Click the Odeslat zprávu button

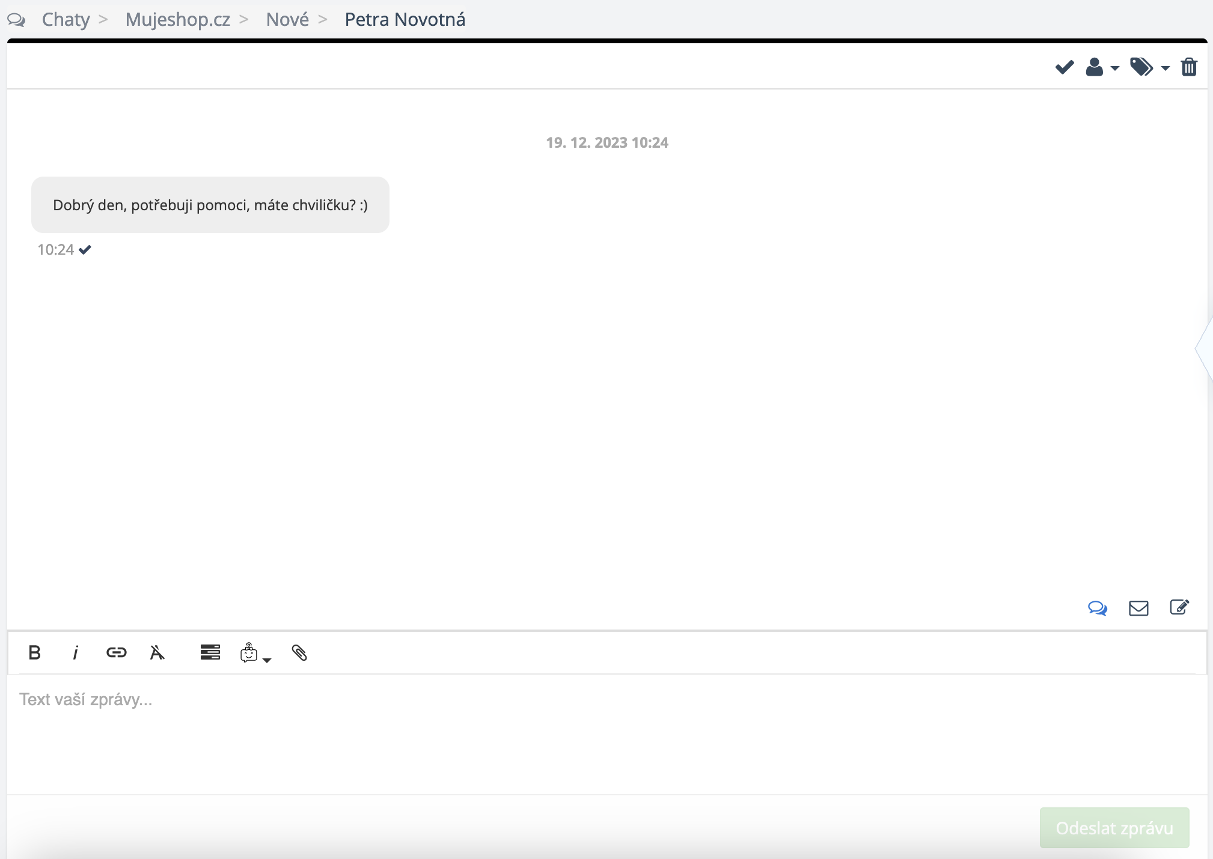(1114, 828)
